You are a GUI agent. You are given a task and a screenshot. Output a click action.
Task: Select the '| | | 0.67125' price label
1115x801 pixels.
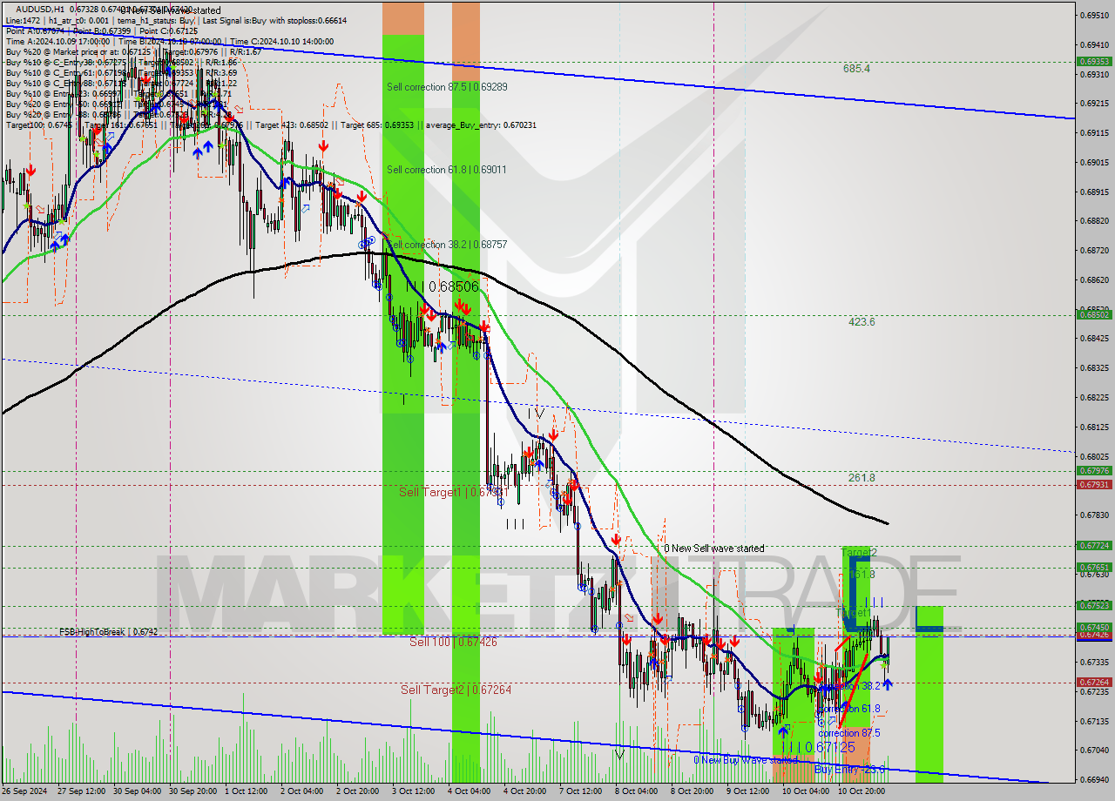pos(817,748)
